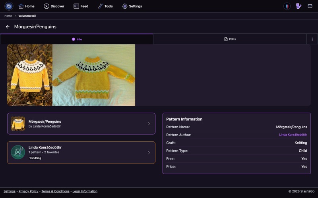
Task: Open Settings in the top navigation
Action: point(132,6)
